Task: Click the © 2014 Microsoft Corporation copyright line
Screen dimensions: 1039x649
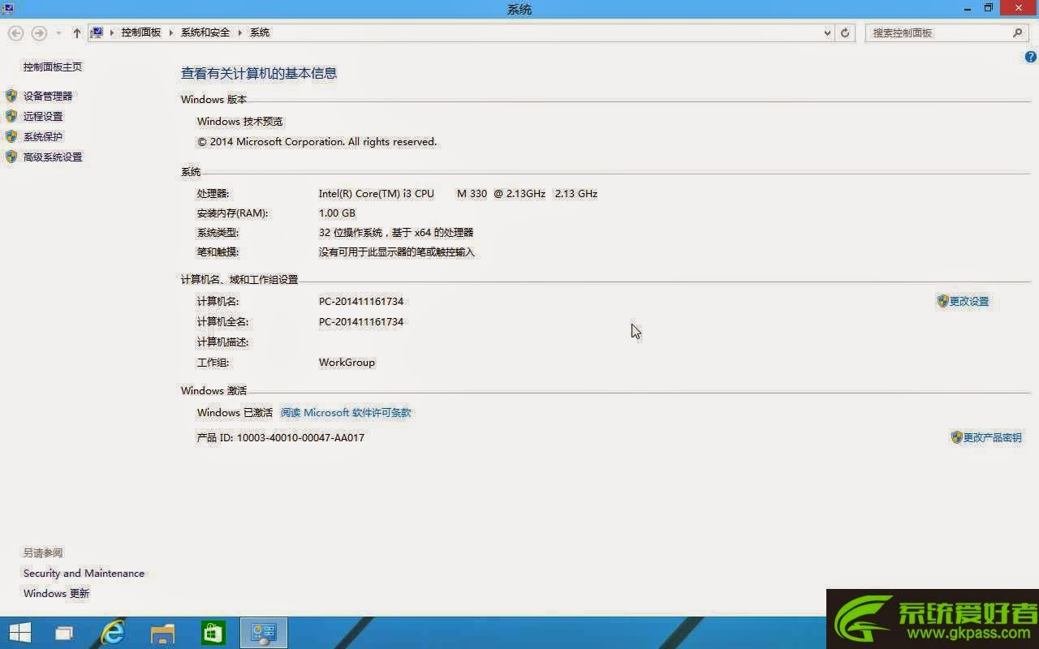Action: 317,141
